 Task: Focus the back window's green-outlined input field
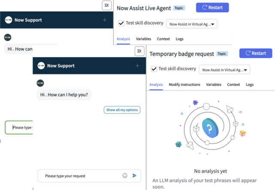(19, 127)
